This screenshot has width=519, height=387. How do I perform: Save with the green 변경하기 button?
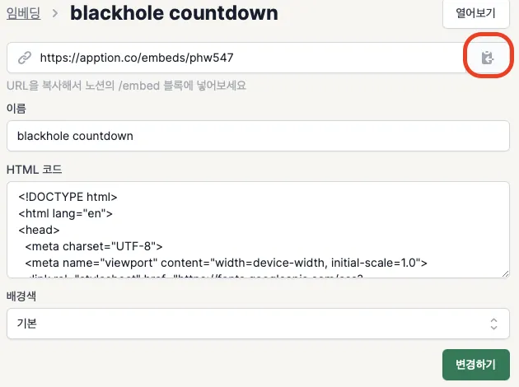tap(475, 364)
